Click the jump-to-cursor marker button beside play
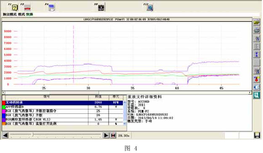Viewport: 263px width, 153px height. [113, 135]
